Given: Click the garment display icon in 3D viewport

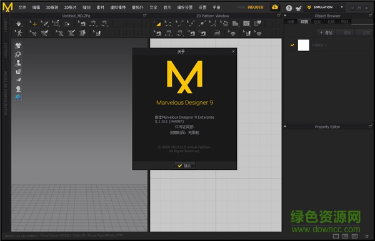Looking at the screenshot, I should click(18, 46).
